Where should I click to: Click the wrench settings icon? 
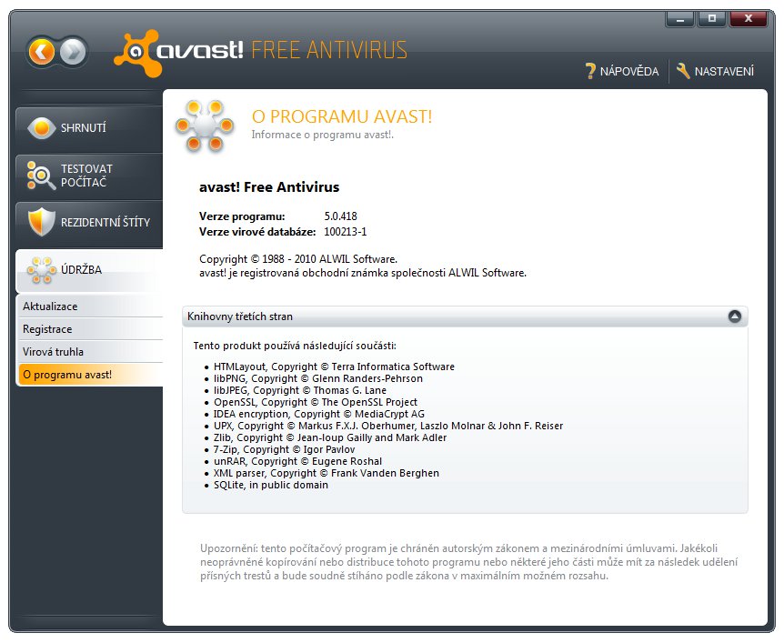(x=683, y=71)
